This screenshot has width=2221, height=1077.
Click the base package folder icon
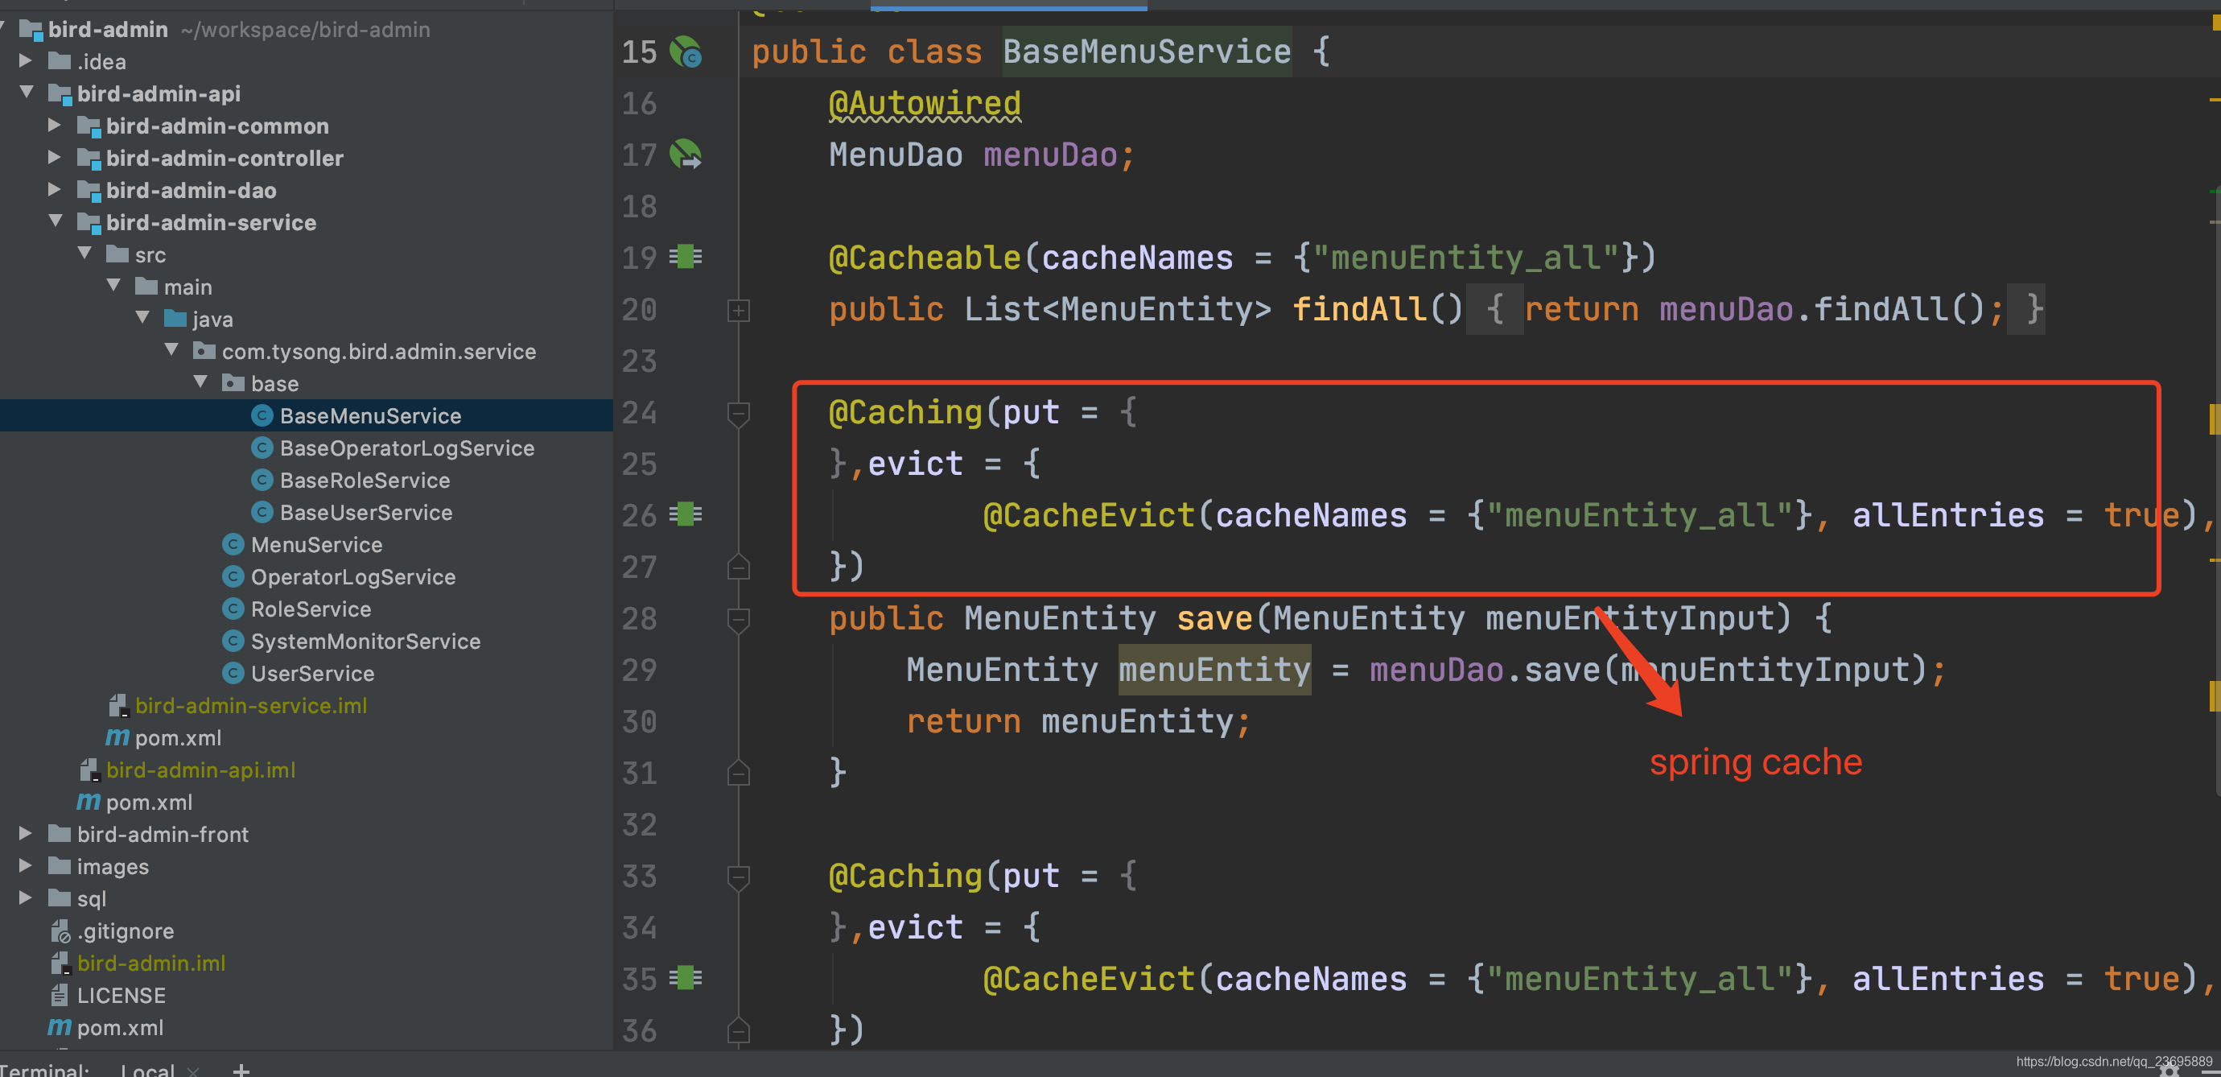pos(233,383)
